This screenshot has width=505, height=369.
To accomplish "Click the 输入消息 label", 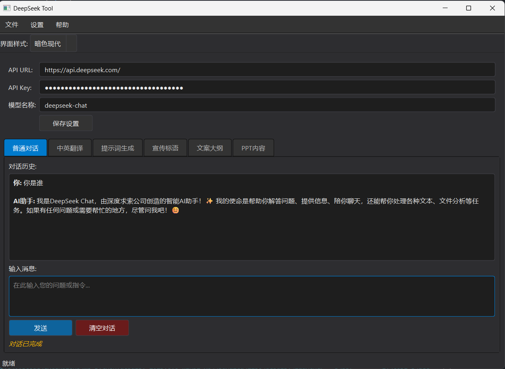I will 23,269.
